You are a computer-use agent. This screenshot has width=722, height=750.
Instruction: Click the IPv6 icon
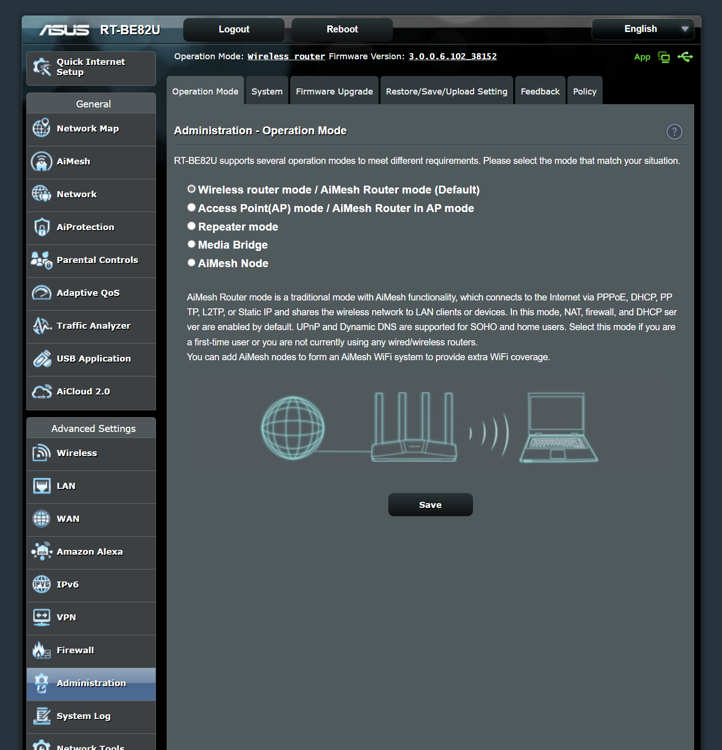point(41,584)
